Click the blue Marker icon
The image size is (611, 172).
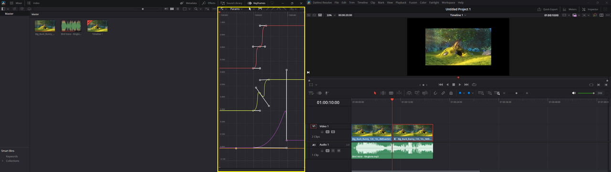469,93
